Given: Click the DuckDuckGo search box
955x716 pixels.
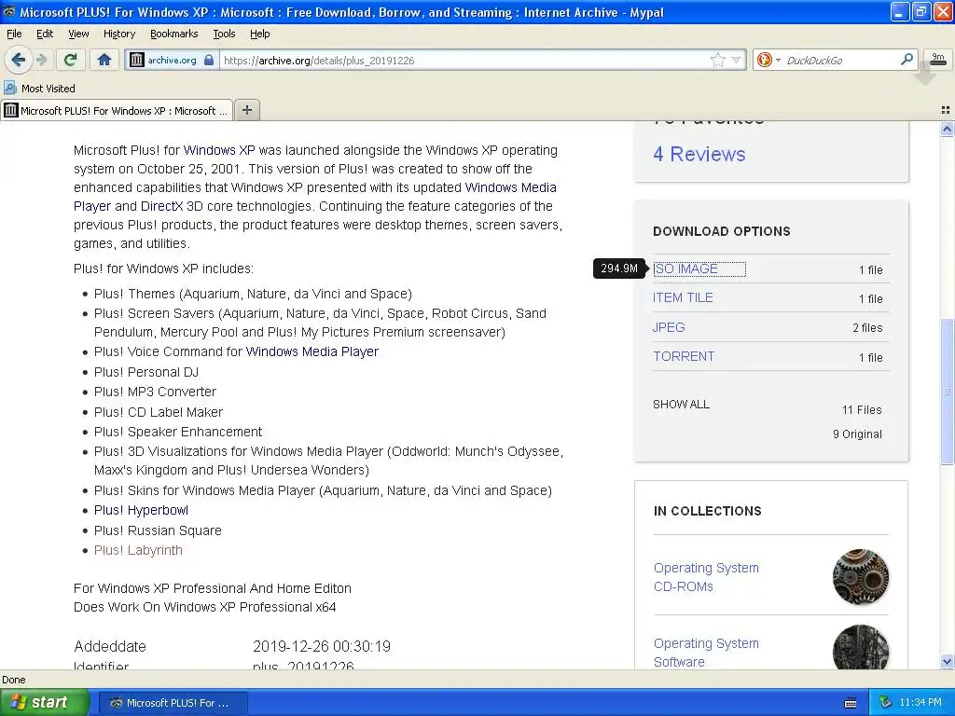Looking at the screenshot, I should pyautogui.click(x=840, y=60).
